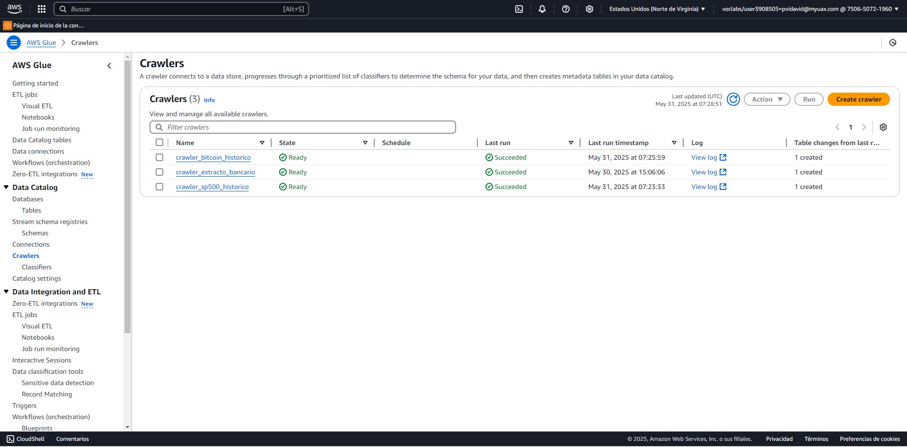Click the external link icon for crawler_extracto_bancario log
This screenshot has height=447, width=907.
pyautogui.click(x=723, y=172)
